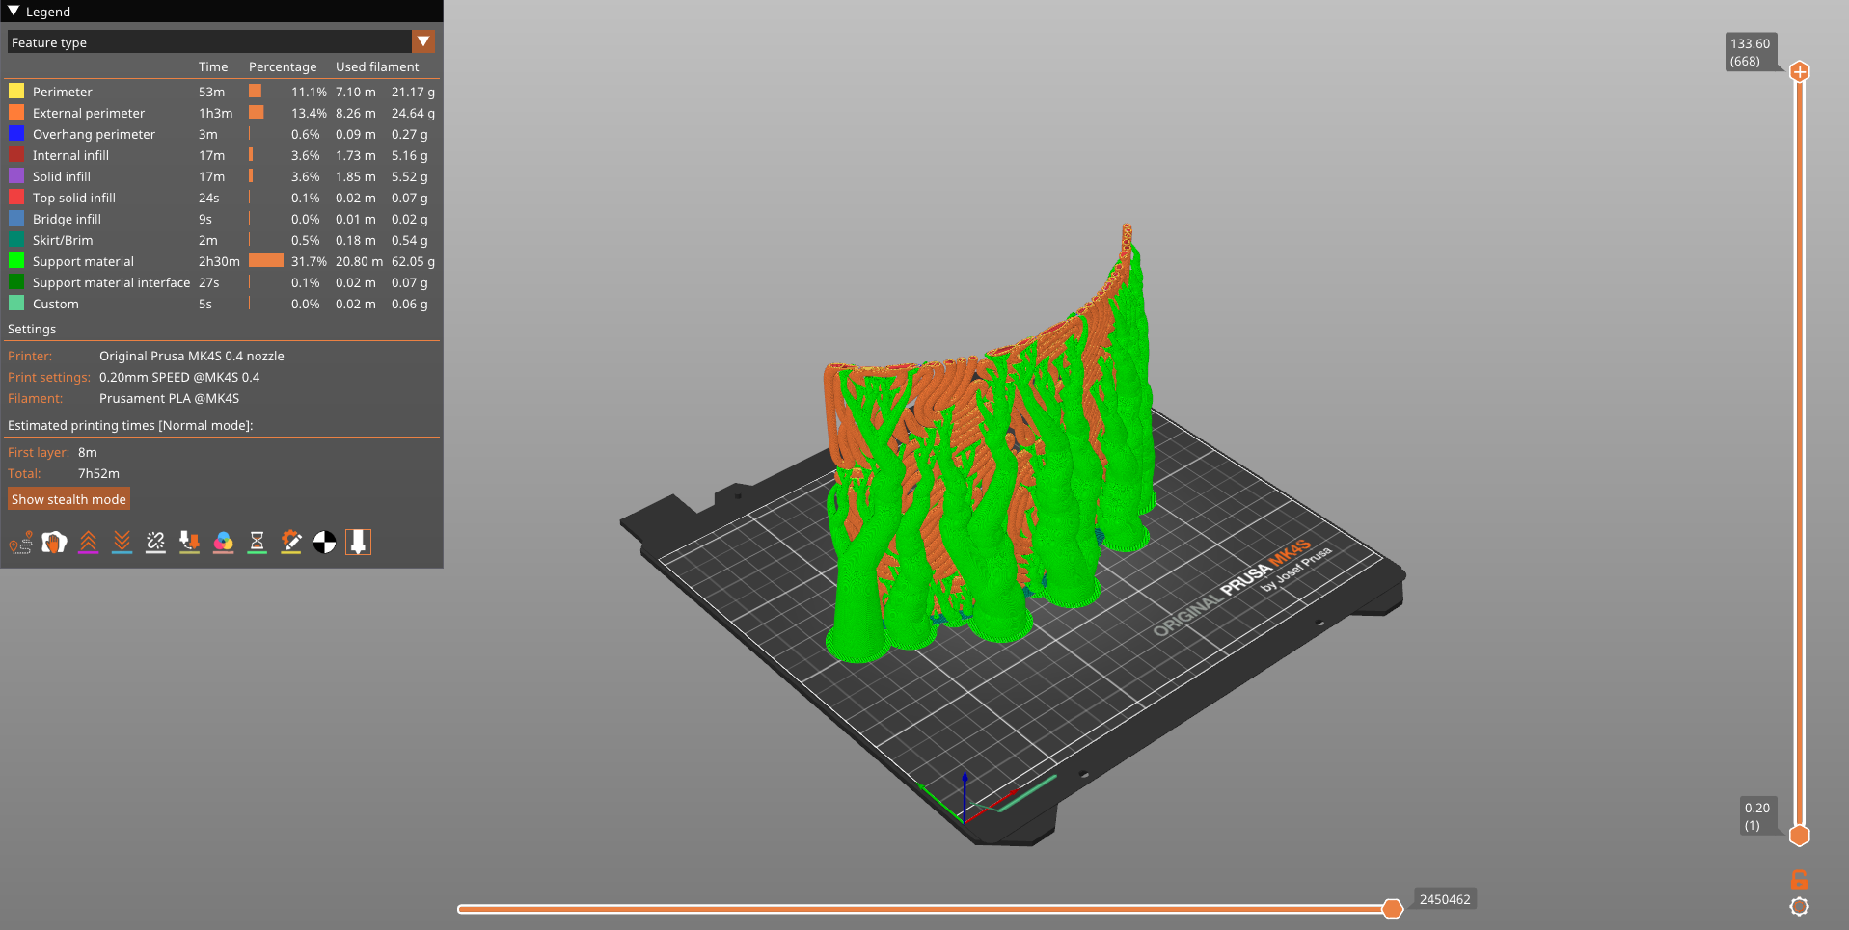Toggle custom G-codes visibility icon
Viewport: 1849px width, 930px height.
coord(291,543)
